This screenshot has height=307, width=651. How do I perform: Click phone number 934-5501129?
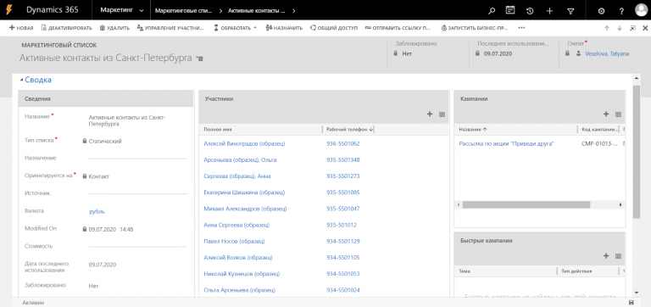point(343,242)
